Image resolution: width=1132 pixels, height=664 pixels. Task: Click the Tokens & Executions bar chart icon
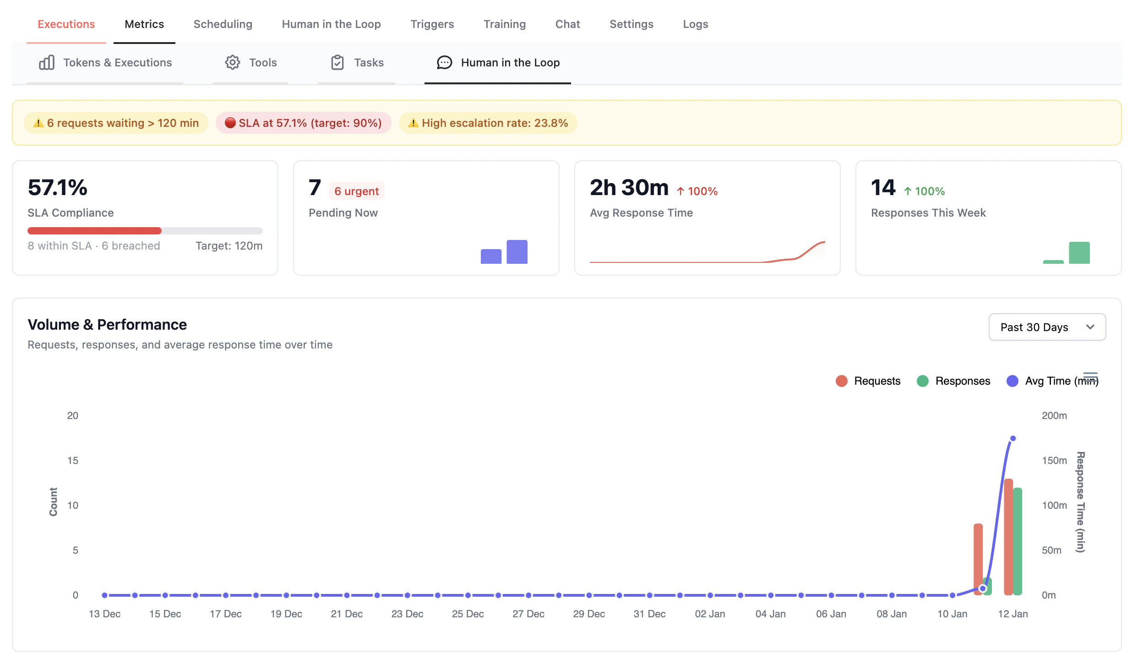[46, 63]
